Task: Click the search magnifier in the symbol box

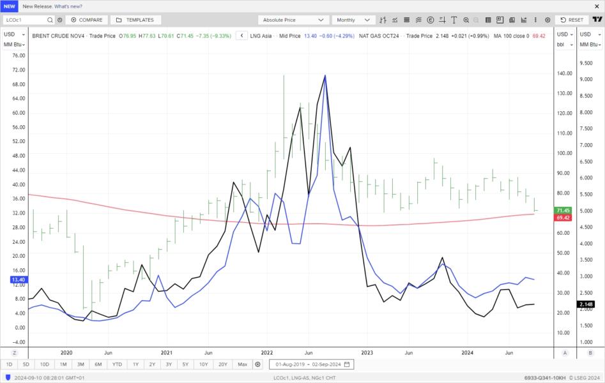Action: (x=50, y=20)
